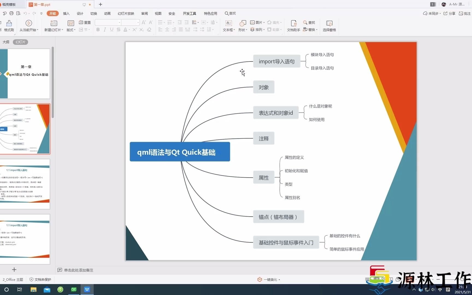This screenshot has height=295, width=472.
Task: Open the View (视图) tab
Action: tap(158, 13)
